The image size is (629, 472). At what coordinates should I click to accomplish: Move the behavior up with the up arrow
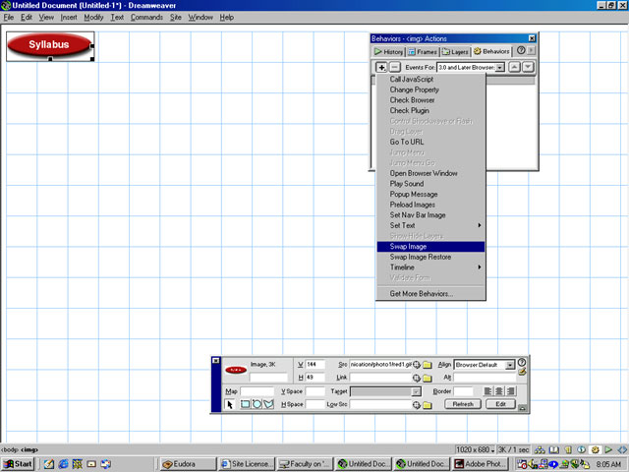(514, 67)
